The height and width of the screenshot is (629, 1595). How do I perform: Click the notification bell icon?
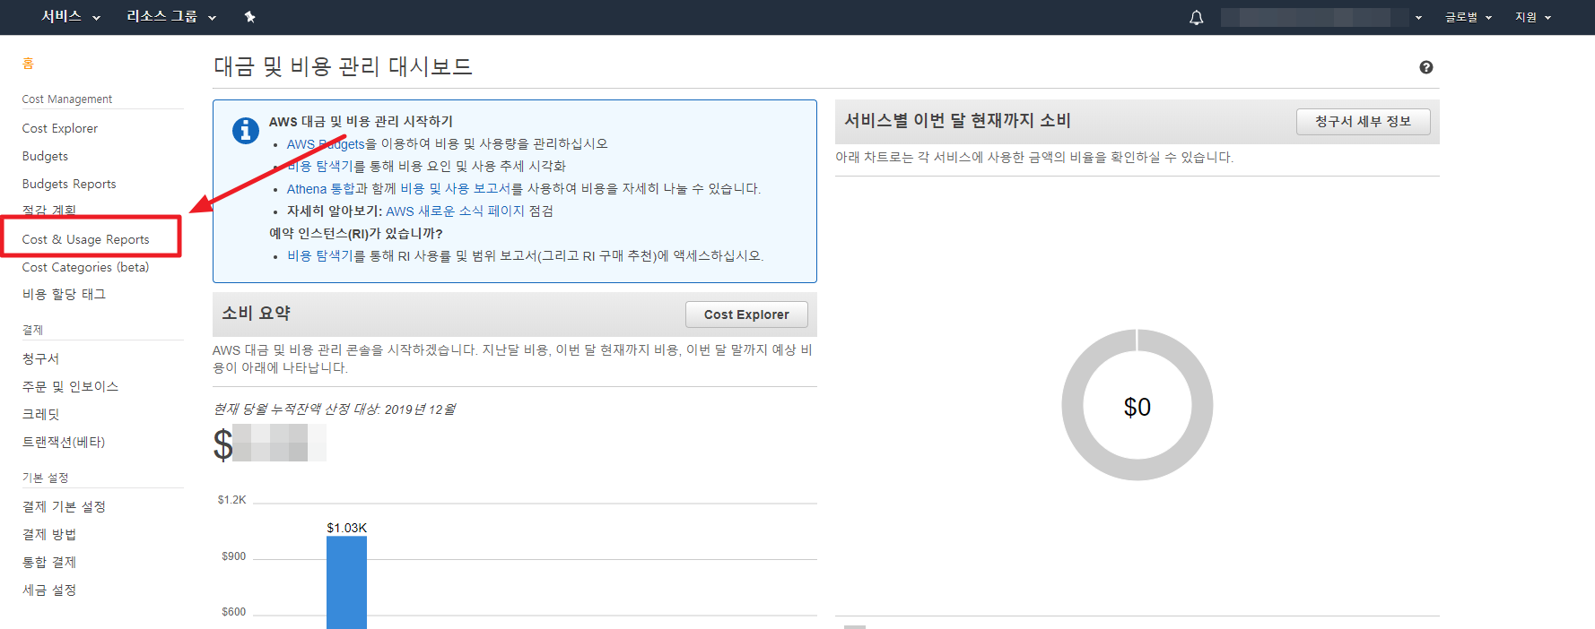[x=1196, y=18]
